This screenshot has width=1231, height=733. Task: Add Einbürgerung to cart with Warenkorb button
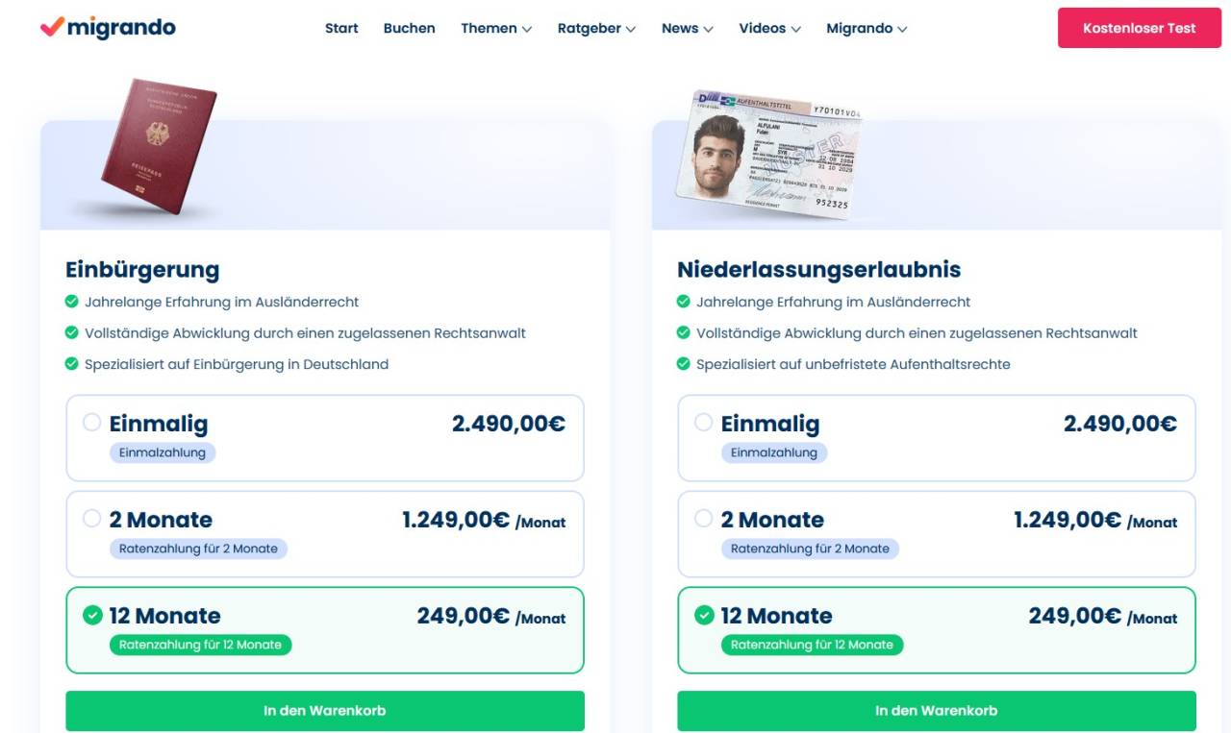point(325,711)
